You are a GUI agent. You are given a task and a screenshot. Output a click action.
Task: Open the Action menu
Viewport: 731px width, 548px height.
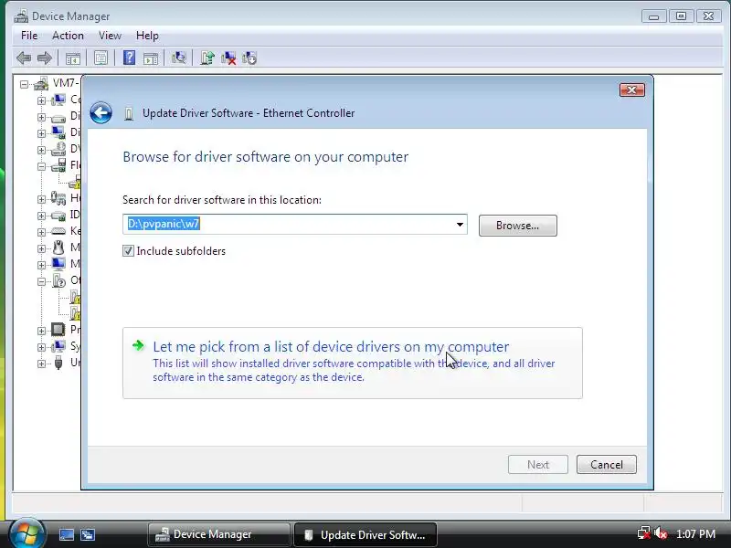68,36
